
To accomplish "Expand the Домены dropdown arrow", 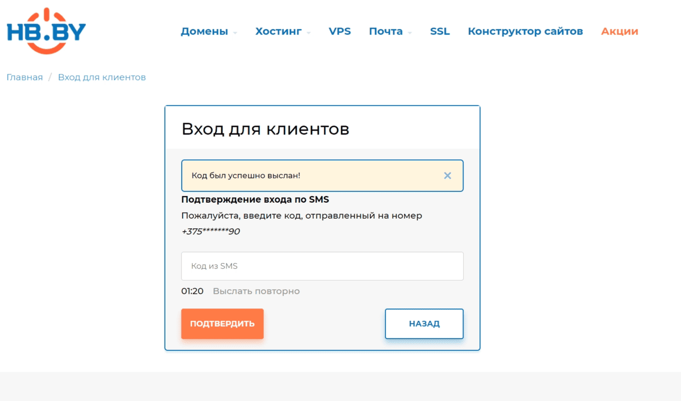I will (235, 33).
